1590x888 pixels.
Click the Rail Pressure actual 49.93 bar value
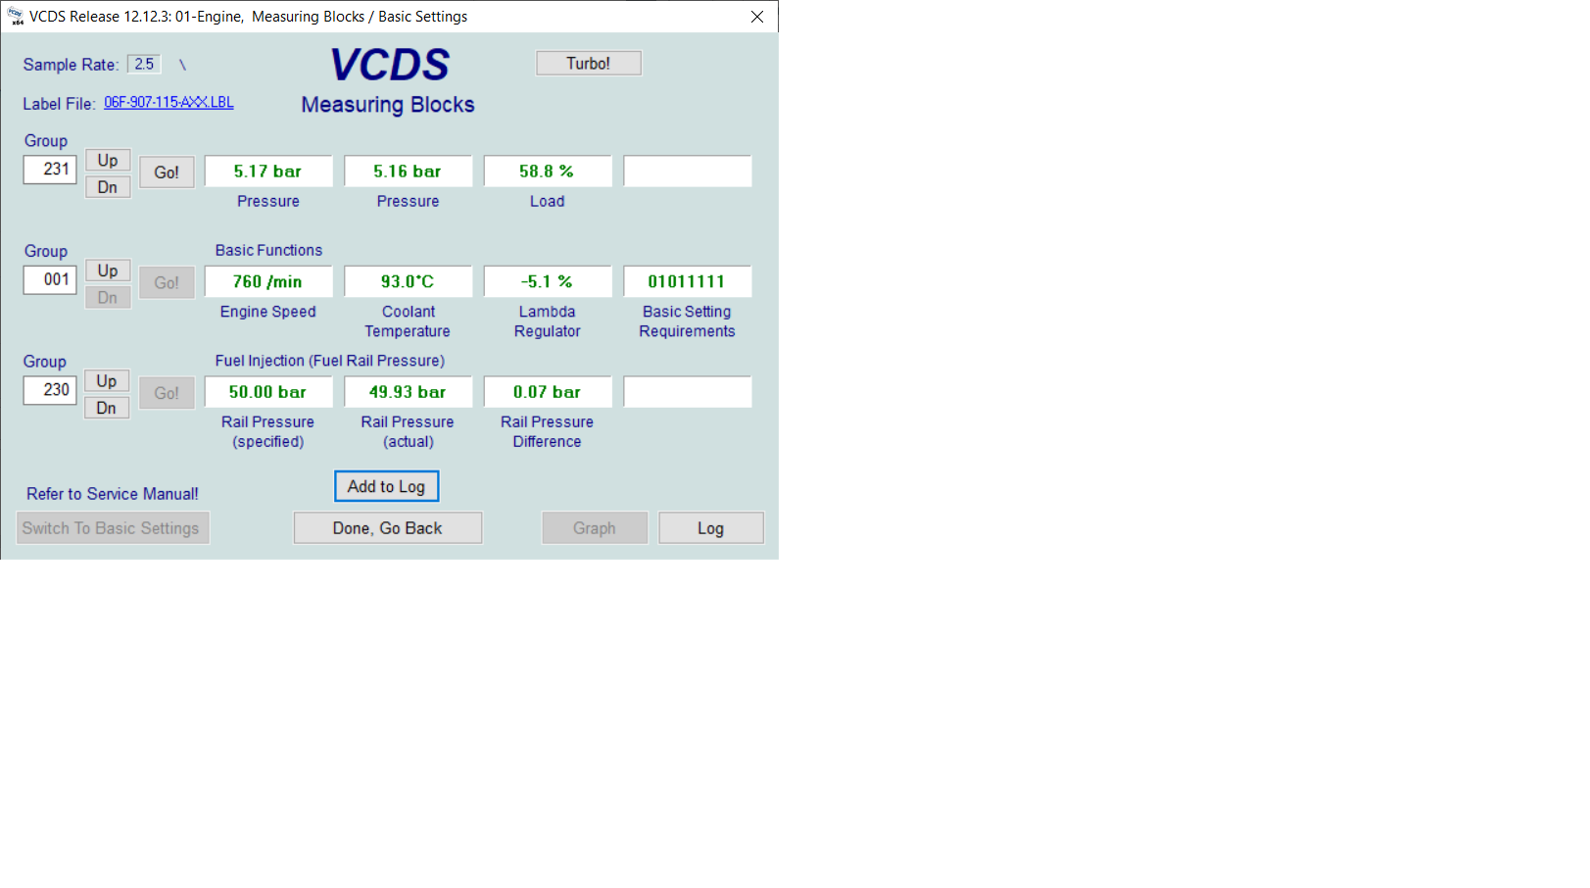coord(408,392)
